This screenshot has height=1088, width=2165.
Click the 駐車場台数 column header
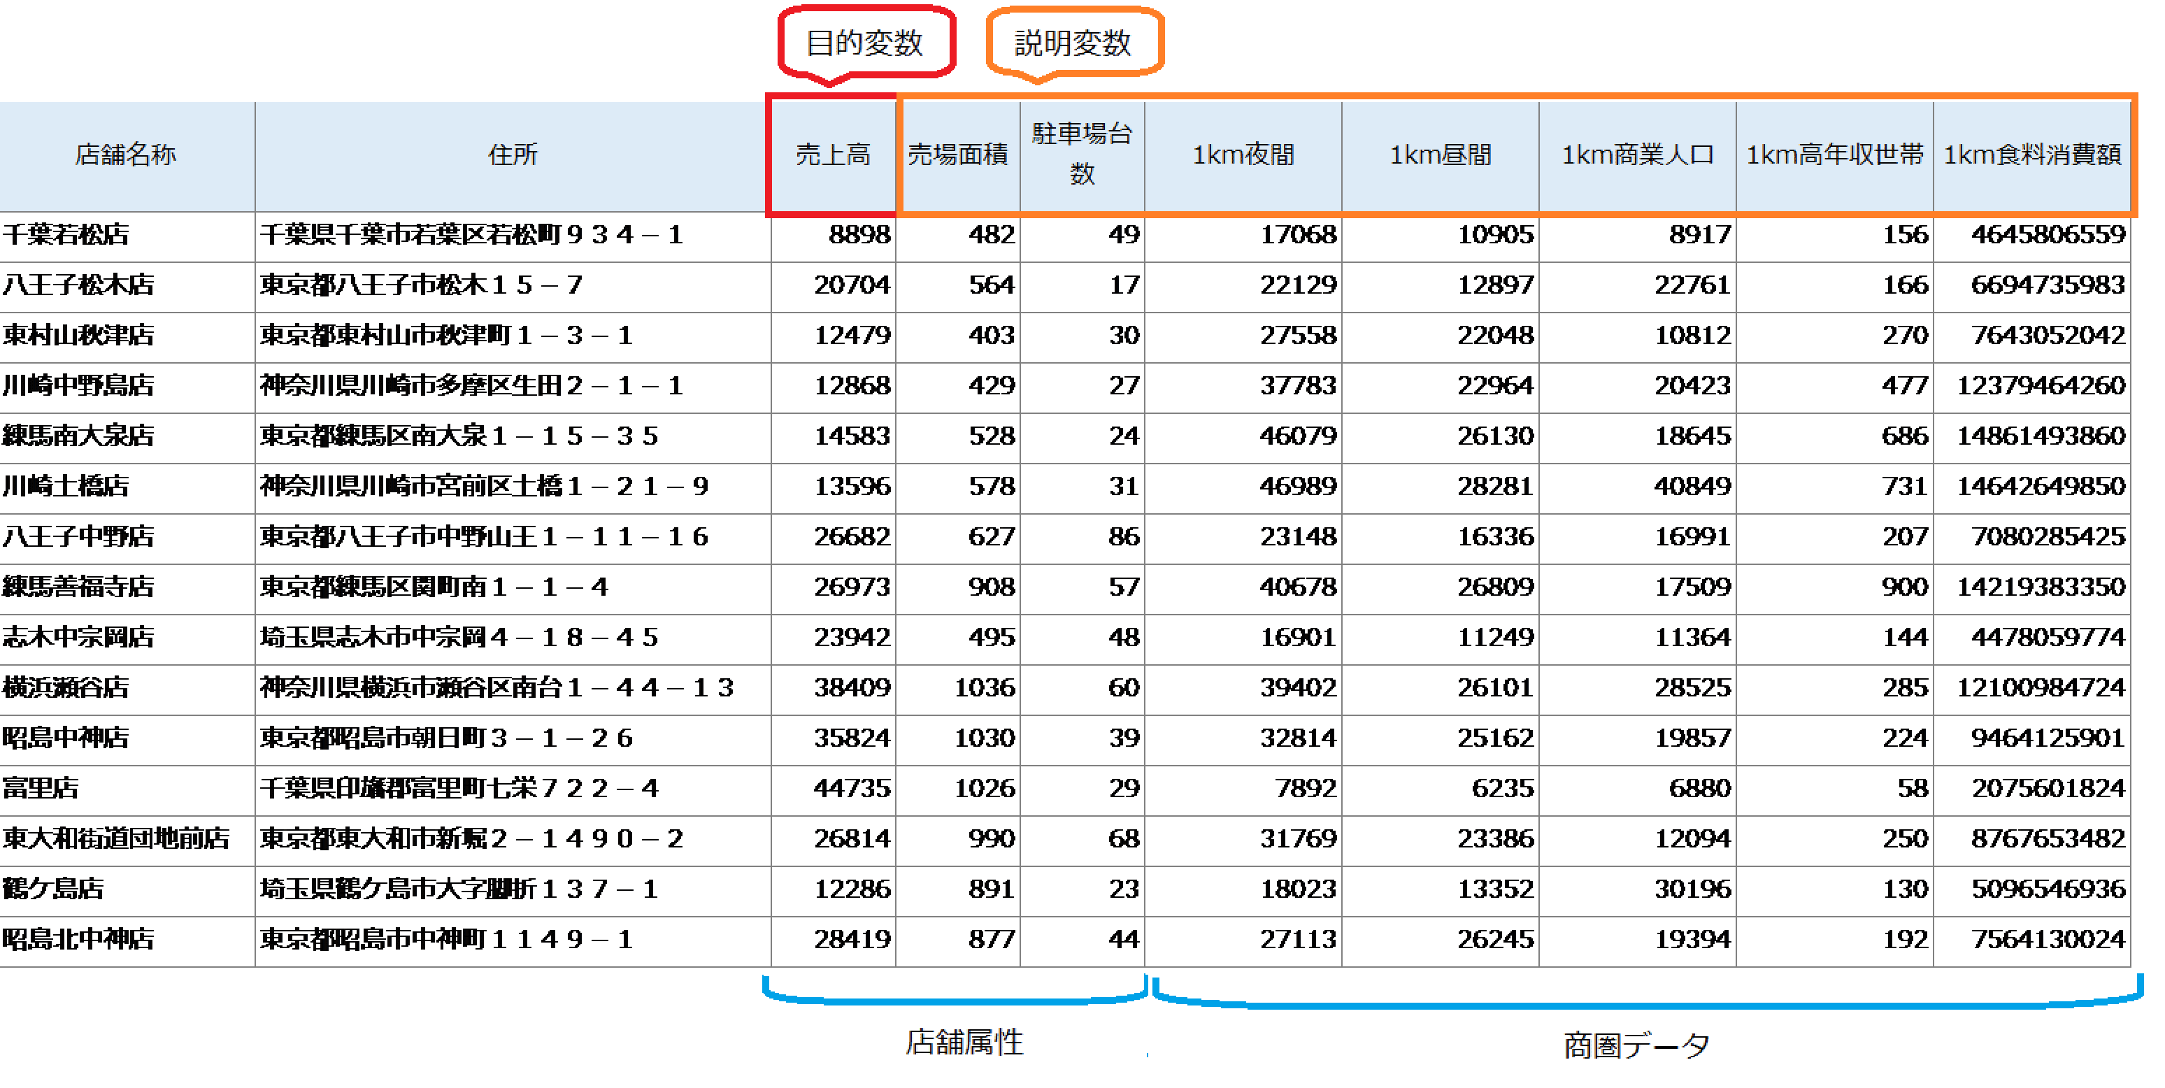coord(1082,155)
